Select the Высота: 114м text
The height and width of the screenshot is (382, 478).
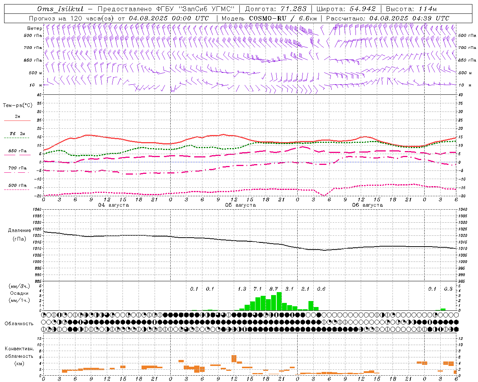point(411,9)
